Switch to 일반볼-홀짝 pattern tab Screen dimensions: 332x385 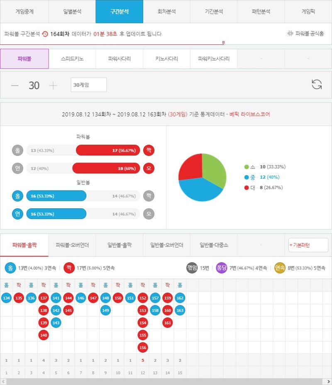tap(120, 245)
